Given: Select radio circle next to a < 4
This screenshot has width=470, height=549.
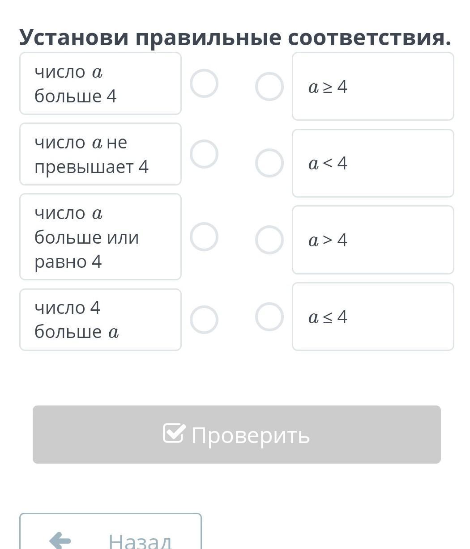Looking at the screenshot, I should (x=269, y=163).
